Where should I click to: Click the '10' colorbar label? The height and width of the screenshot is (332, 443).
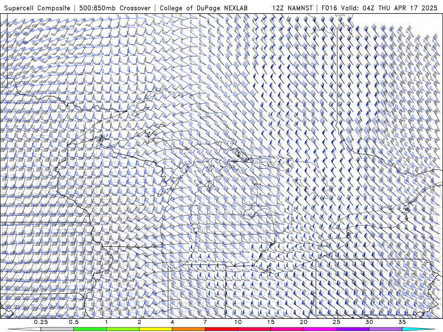point(238,322)
